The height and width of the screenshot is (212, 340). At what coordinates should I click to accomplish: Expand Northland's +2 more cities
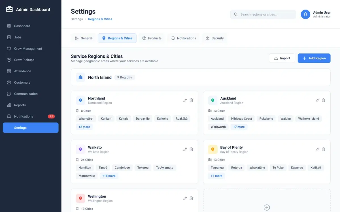84,127
